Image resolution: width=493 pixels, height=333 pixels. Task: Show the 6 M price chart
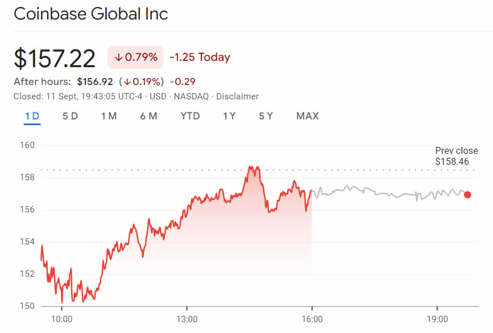[x=148, y=116]
